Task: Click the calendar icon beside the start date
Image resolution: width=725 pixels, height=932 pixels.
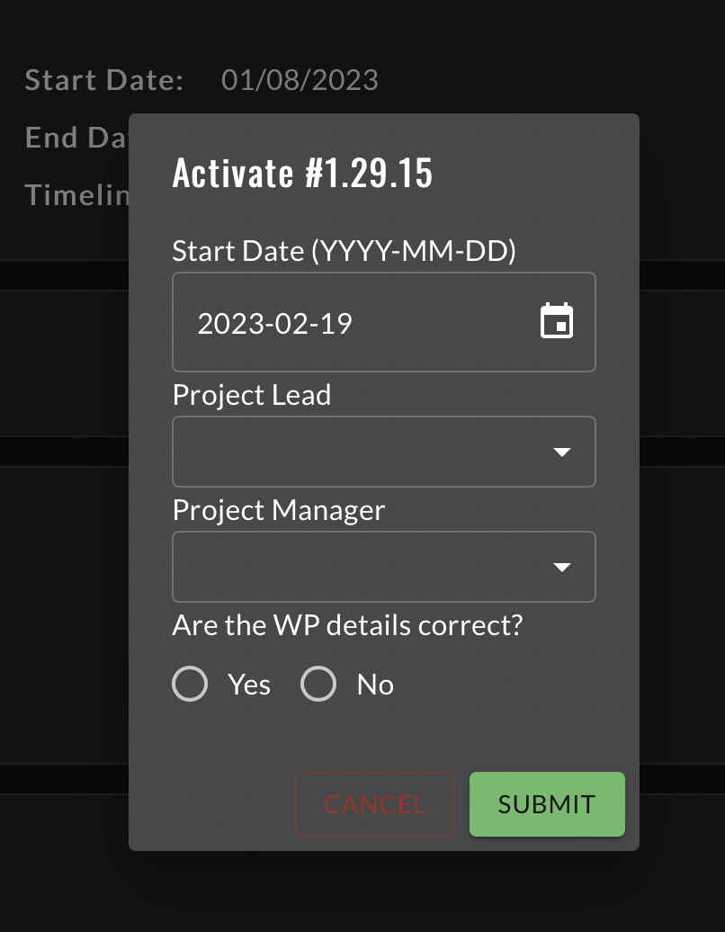Action: [556, 321]
